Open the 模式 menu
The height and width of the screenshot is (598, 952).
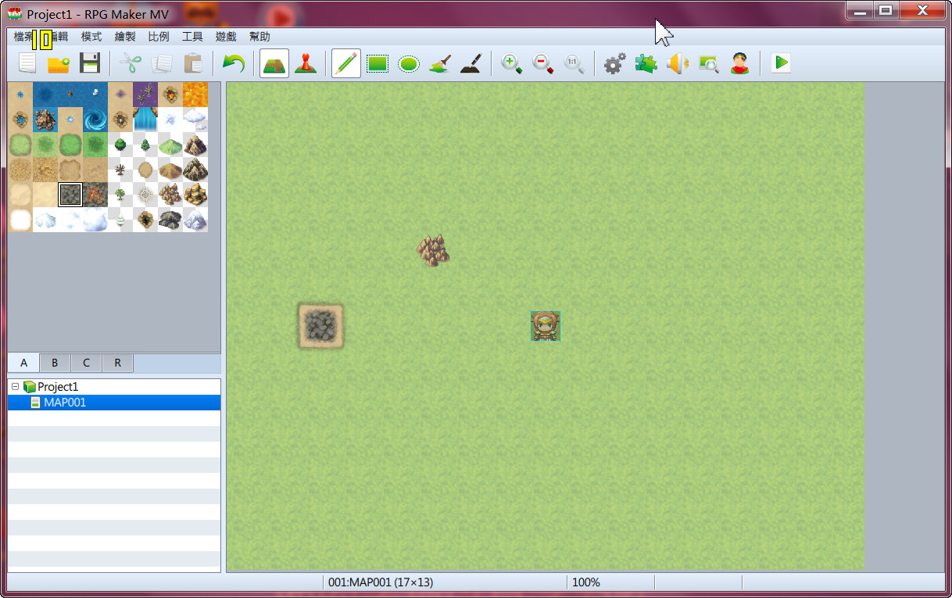(91, 37)
